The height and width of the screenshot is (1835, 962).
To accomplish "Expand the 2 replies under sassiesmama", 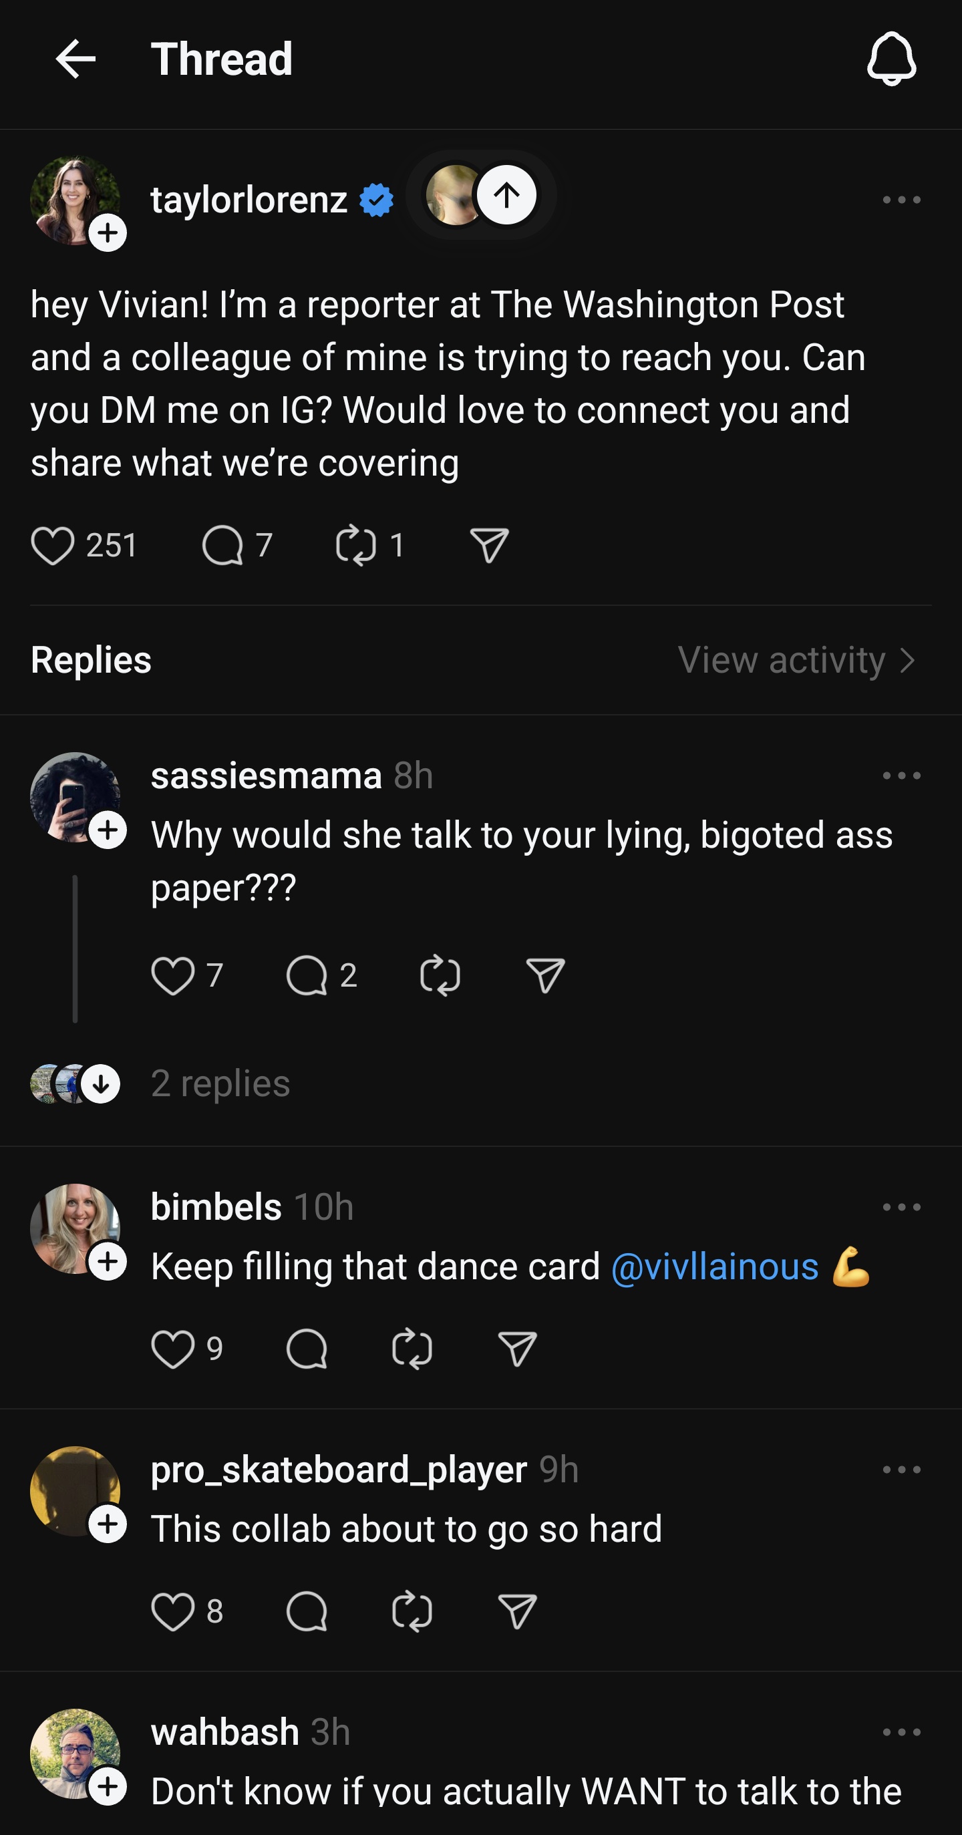I will pos(220,1083).
